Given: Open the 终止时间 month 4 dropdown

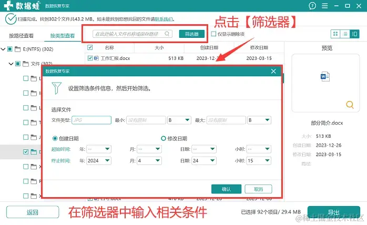Looking at the screenshot, I should 149,161.
